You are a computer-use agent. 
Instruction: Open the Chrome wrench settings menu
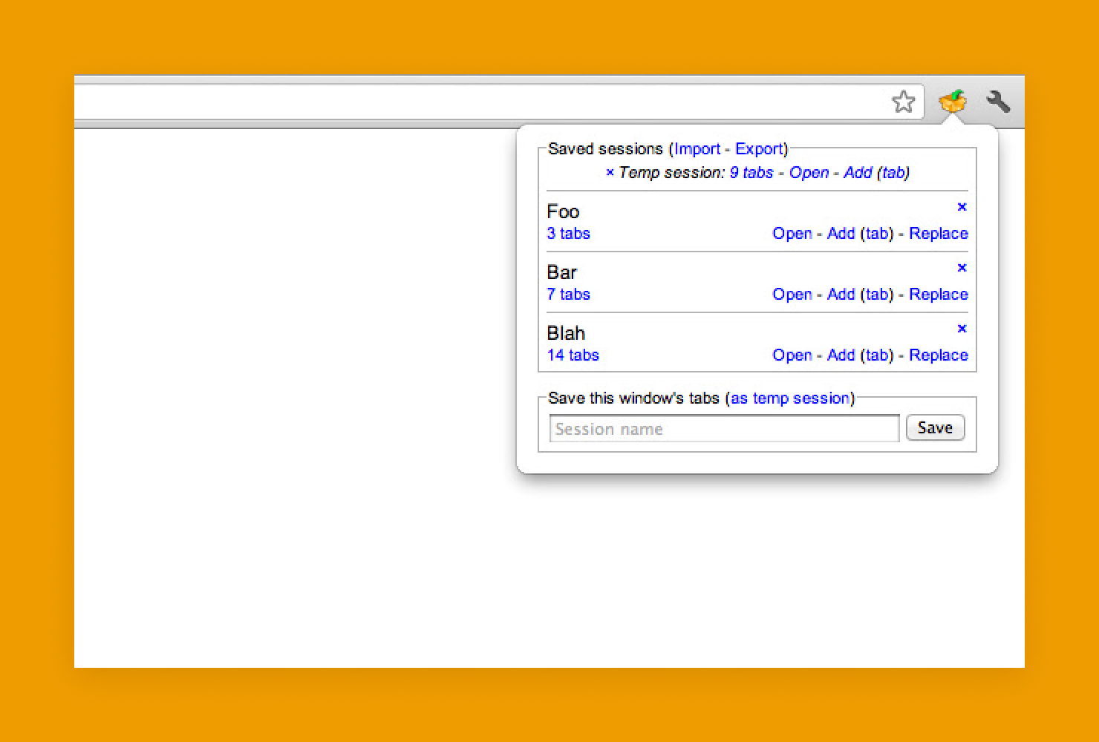(x=999, y=102)
